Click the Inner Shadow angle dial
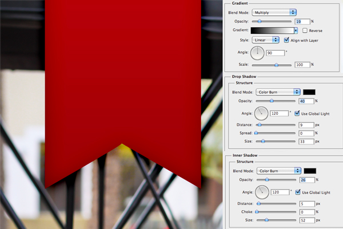 click(x=262, y=192)
